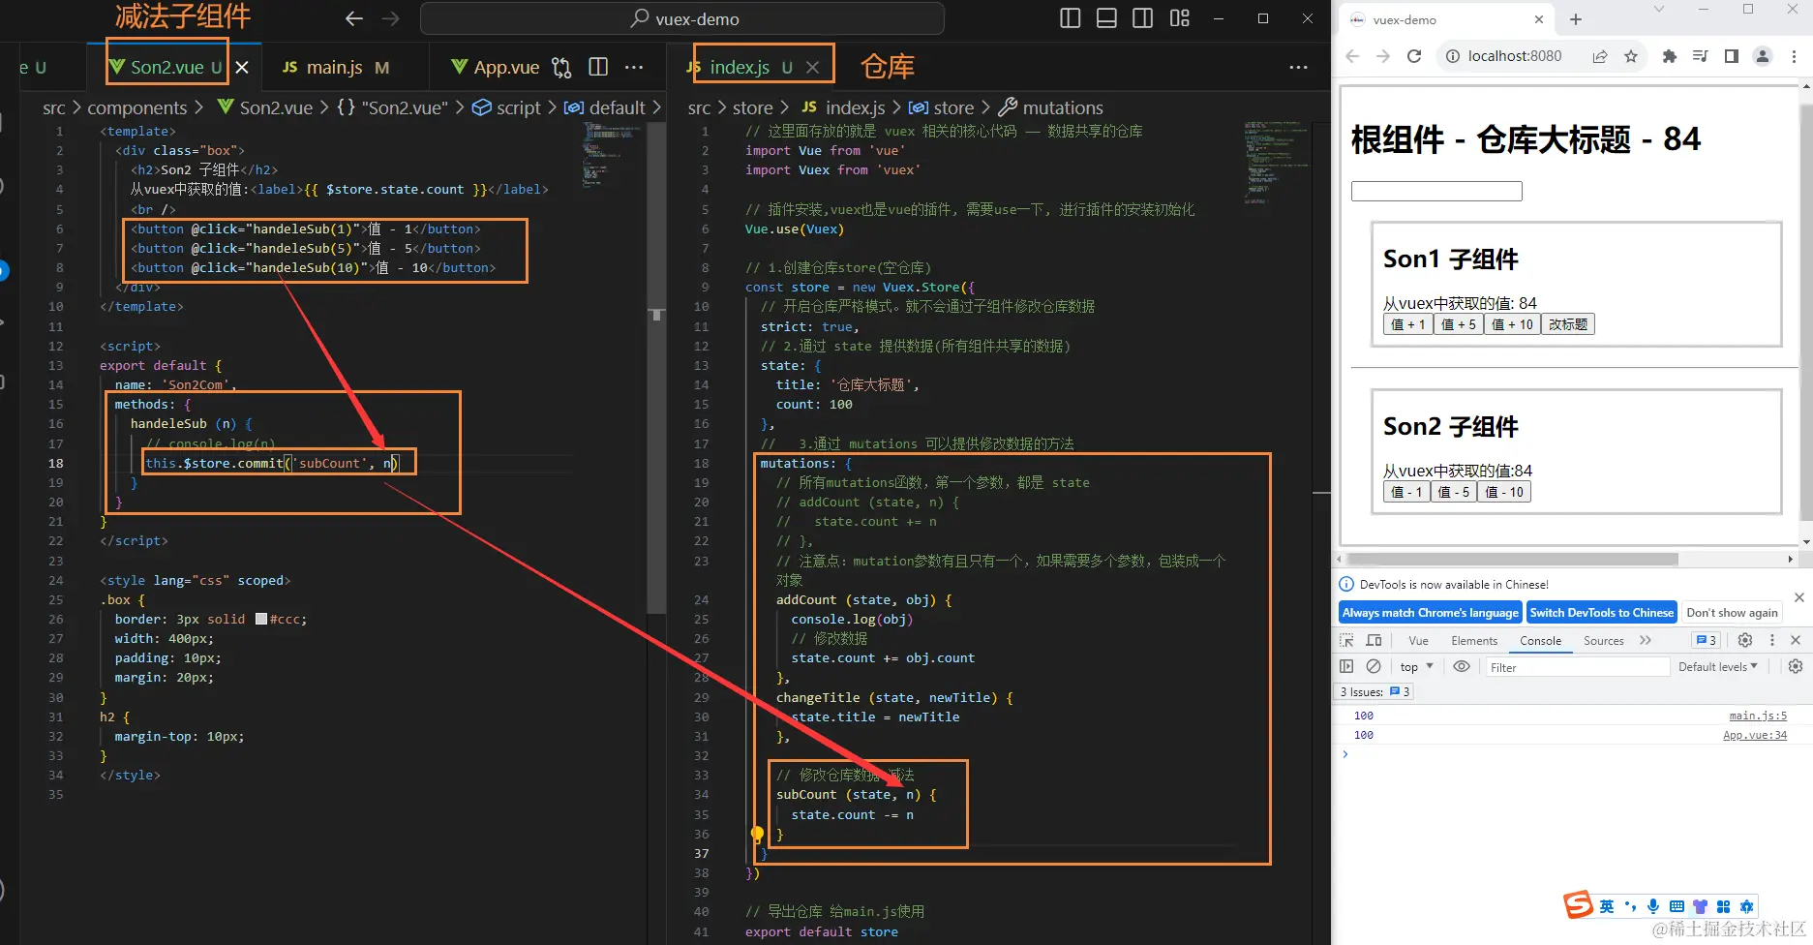Image resolution: width=1813 pixels, height=945 pixels.
Task: Open a new Chrome tab with plus button
Action: pos(1576,19)
